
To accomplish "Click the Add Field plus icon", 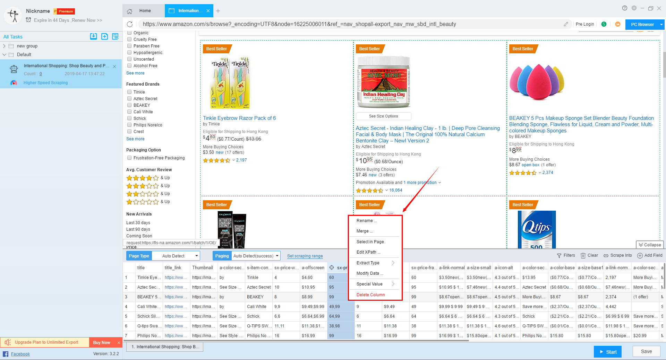I will (x=640, y=256).
